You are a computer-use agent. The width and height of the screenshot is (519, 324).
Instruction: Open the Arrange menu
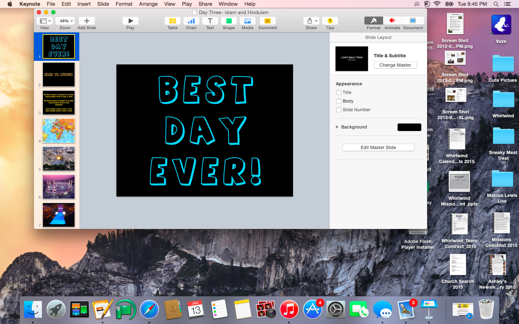pyautogui.click(x=148, y=4)
